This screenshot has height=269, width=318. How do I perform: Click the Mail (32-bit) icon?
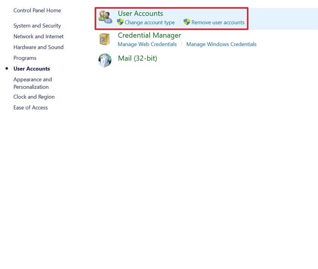click(105, 60)
